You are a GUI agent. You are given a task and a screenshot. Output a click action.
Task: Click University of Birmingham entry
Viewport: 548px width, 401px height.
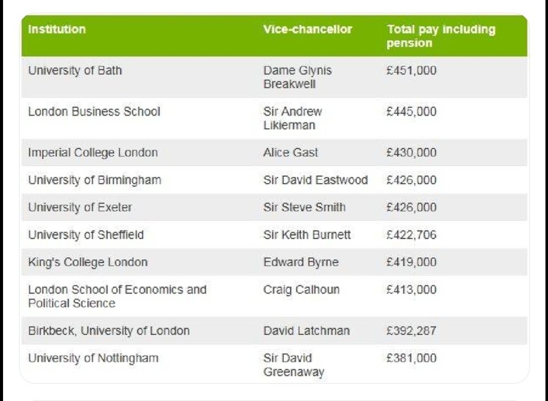click(94, 180)
